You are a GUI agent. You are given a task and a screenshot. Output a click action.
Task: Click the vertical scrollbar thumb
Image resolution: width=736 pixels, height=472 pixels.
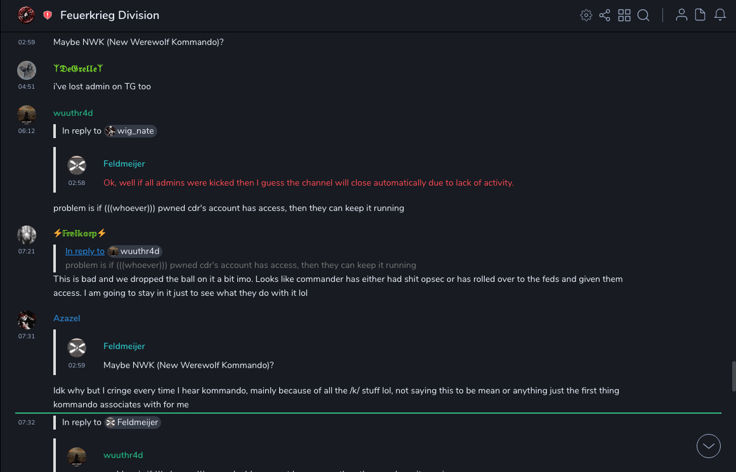coord(733,376)
